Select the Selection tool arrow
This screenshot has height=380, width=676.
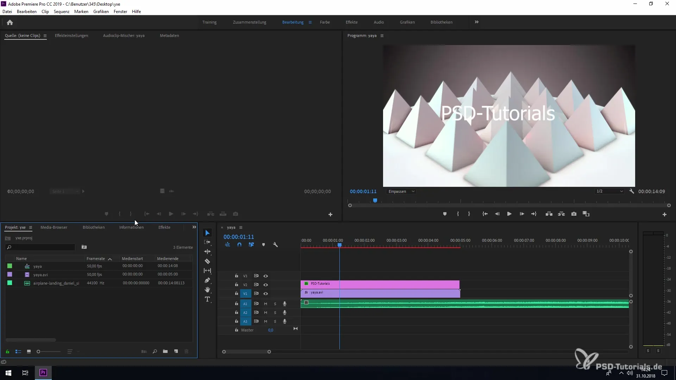[207, 233]
